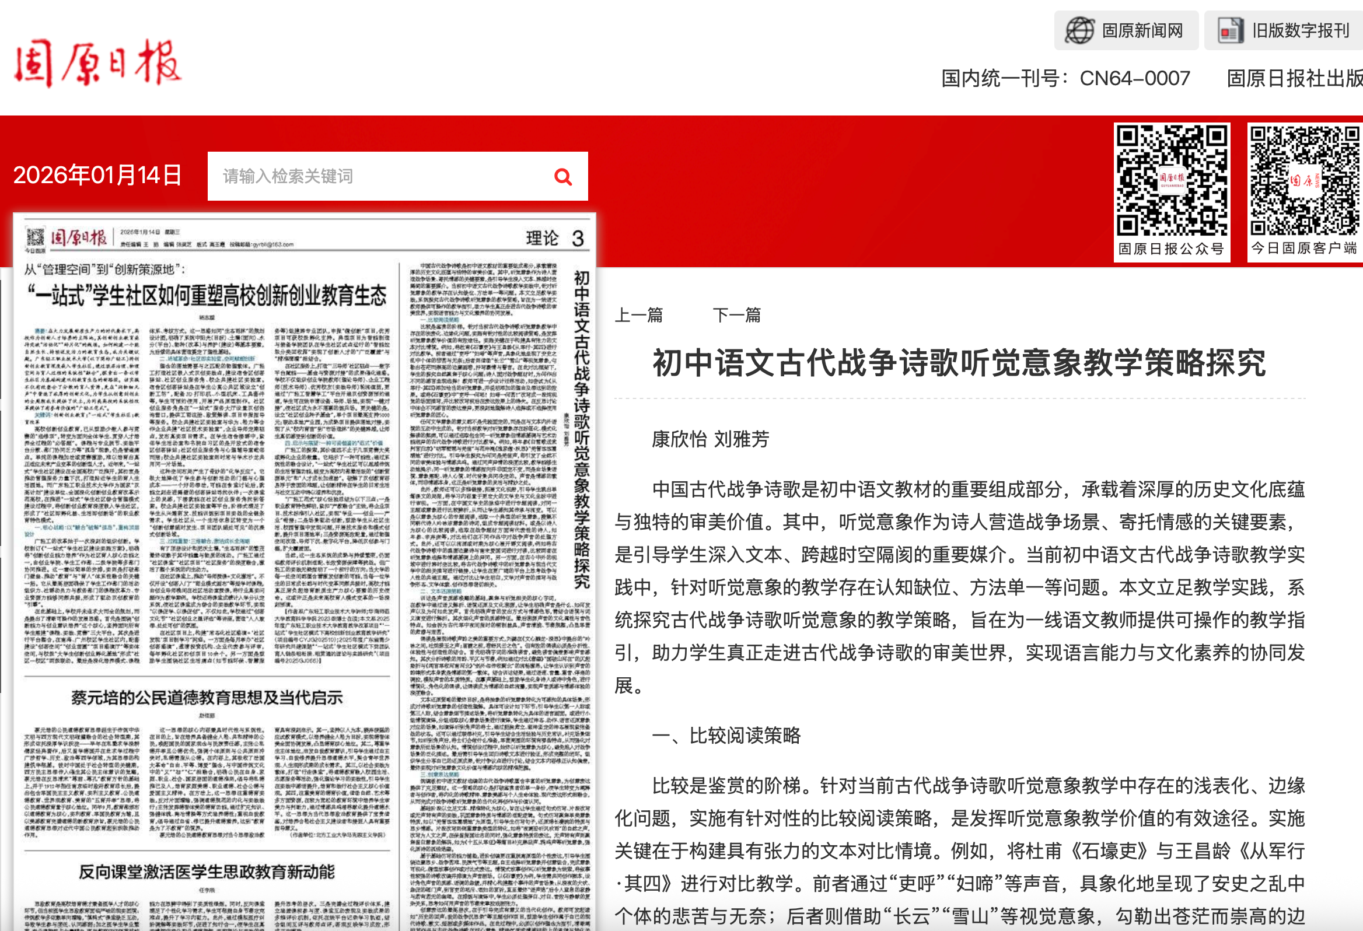
Task: Click the 固原日报 masthead on newspaper page
Action: coord(78,237)
